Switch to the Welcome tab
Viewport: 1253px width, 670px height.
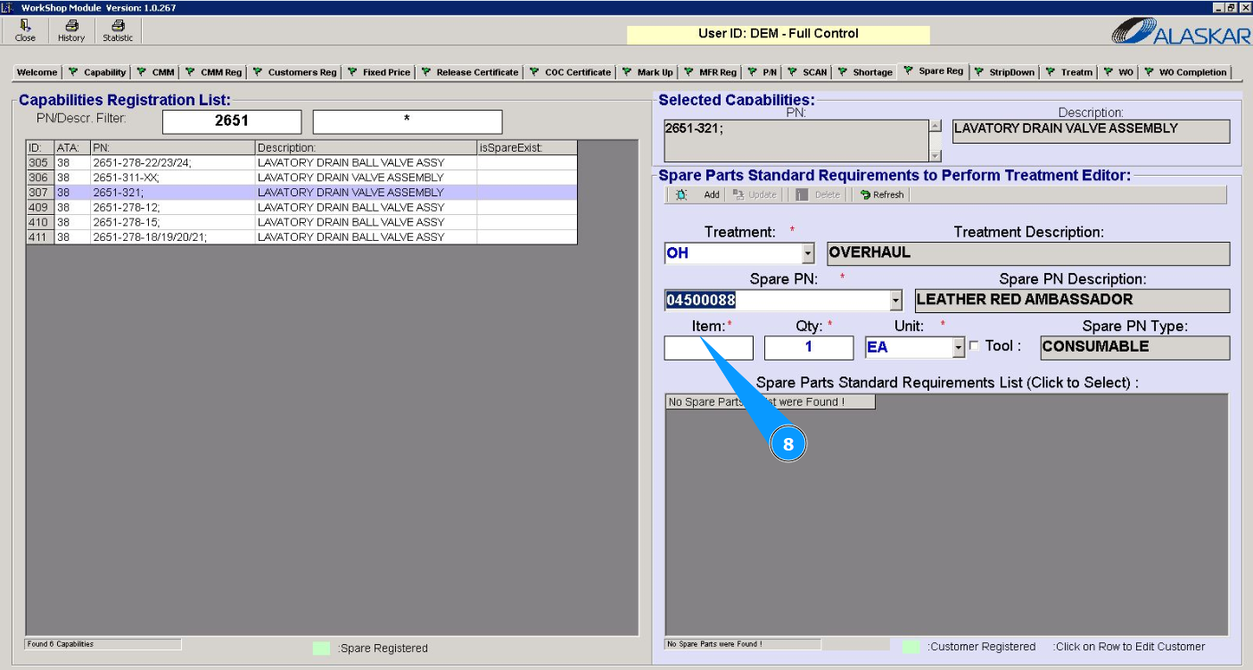[x=37, y=72]
